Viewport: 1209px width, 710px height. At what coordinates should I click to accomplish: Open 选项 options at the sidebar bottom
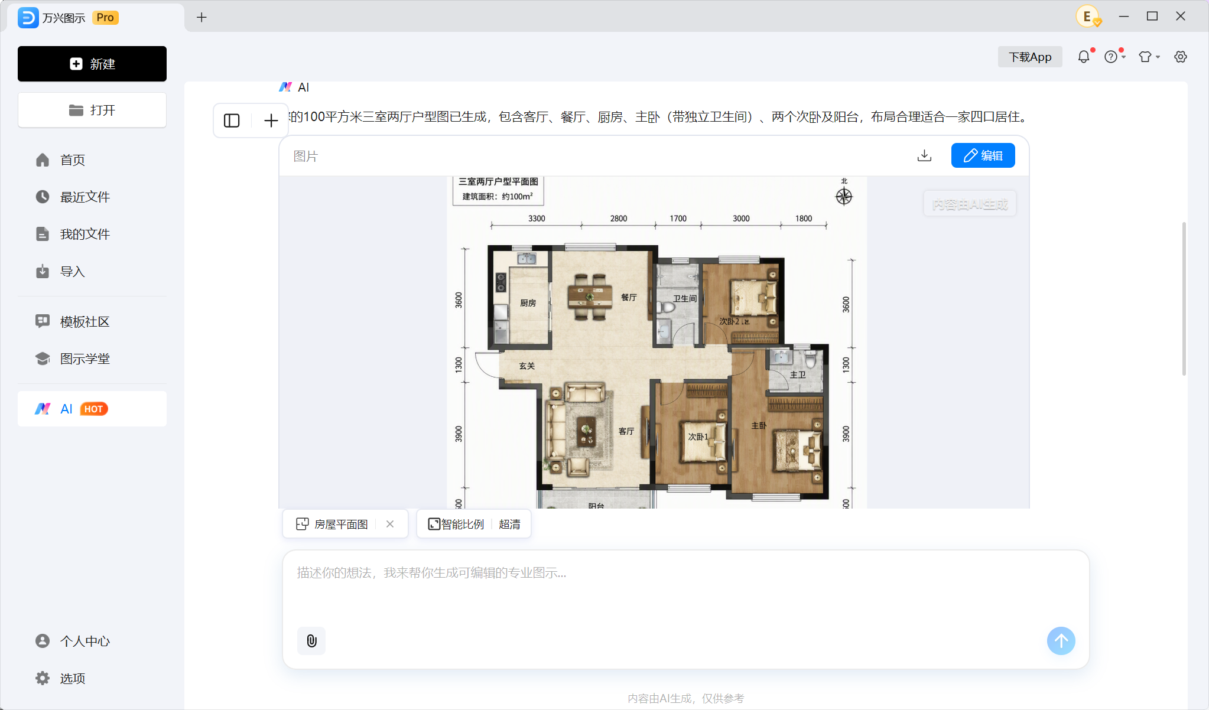(x=92, y=678)
